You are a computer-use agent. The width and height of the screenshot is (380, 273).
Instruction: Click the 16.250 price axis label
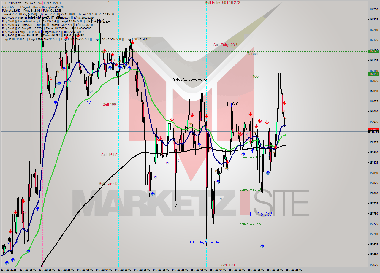tap(373, 9)
